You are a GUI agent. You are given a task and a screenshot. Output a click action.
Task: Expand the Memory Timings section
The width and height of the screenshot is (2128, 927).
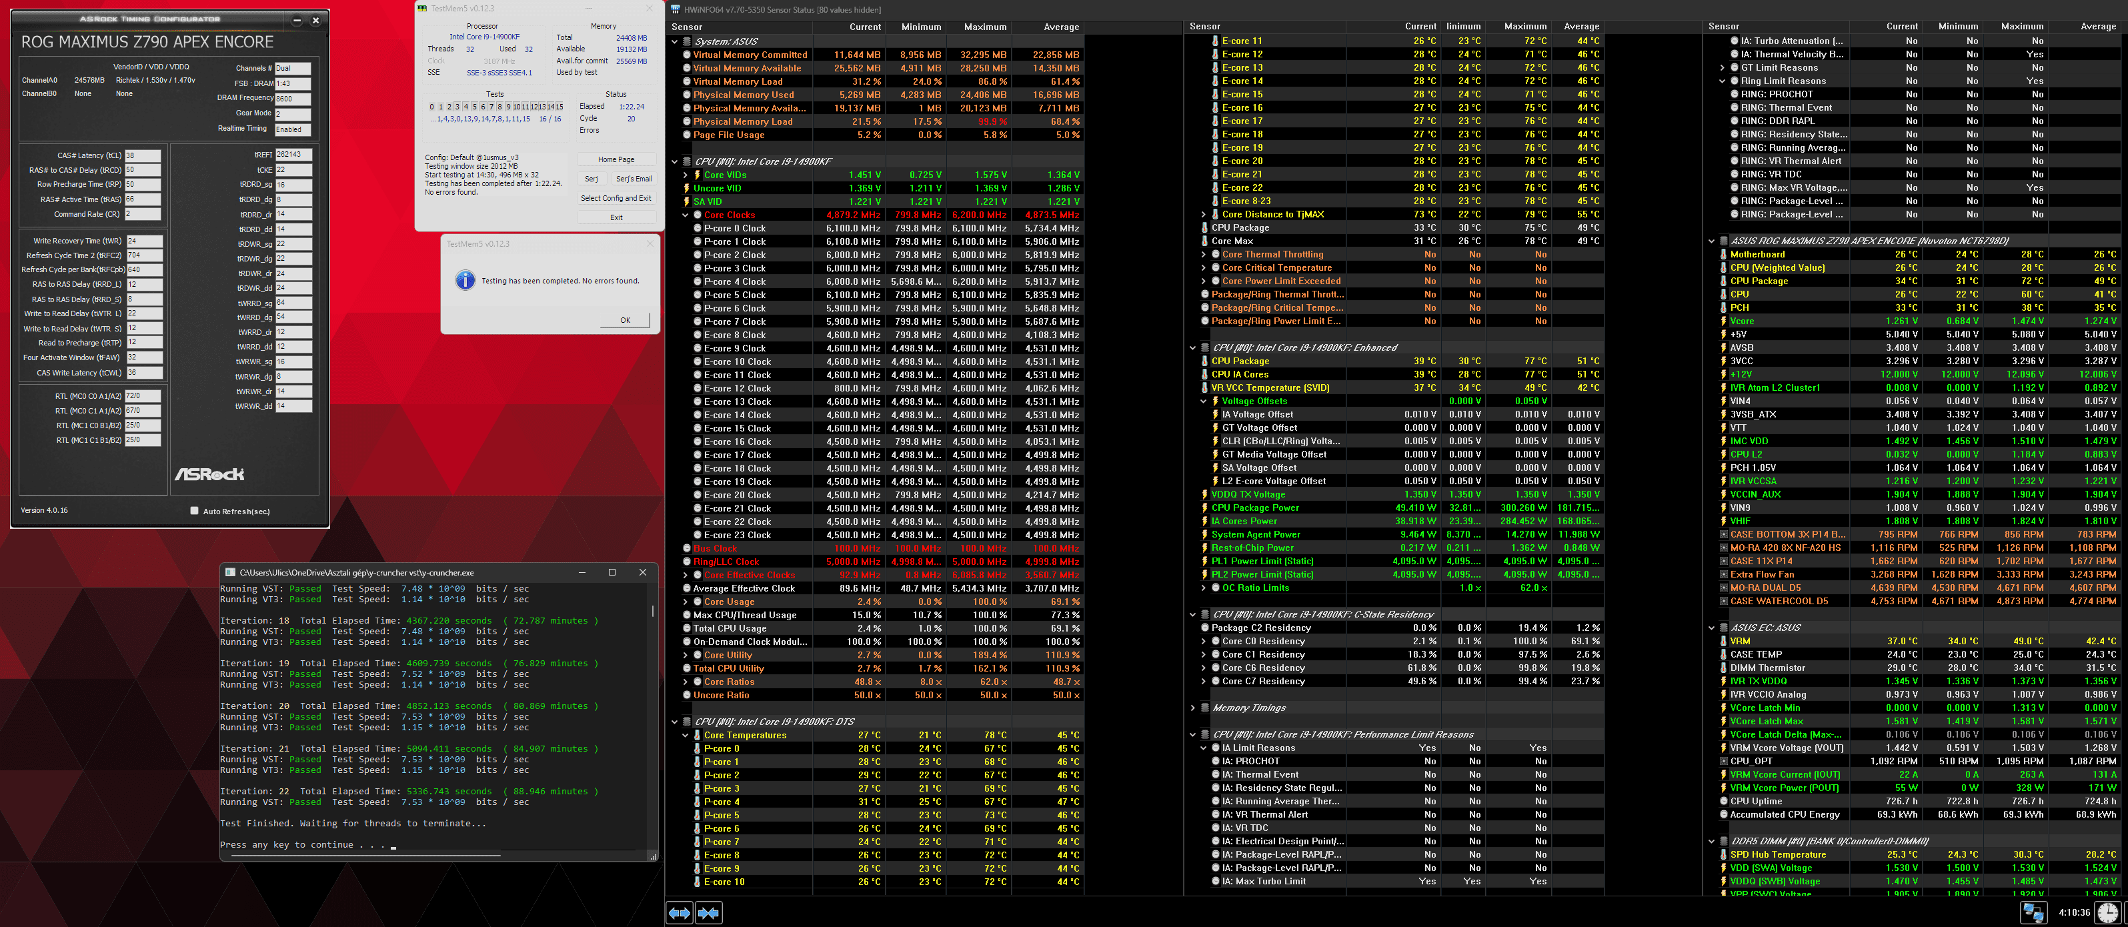[1193, 708]
